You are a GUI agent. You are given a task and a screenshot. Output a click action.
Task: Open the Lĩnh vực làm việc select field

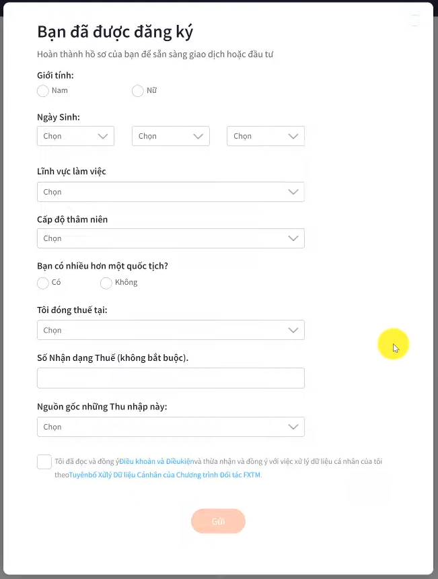[x=161, y=192]
